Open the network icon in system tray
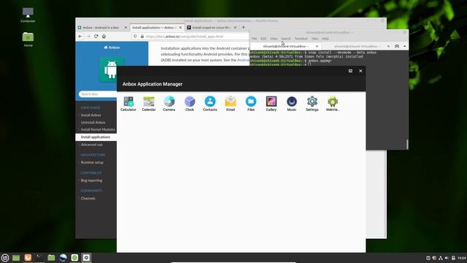The width and height of the screenshot is (467, 263). pyautogui.click(x=440, y=258)
